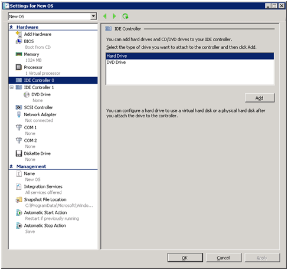288x270 pixels.
Task: Select the Diskette Drive tree item
Action: (x=37, y=153)
